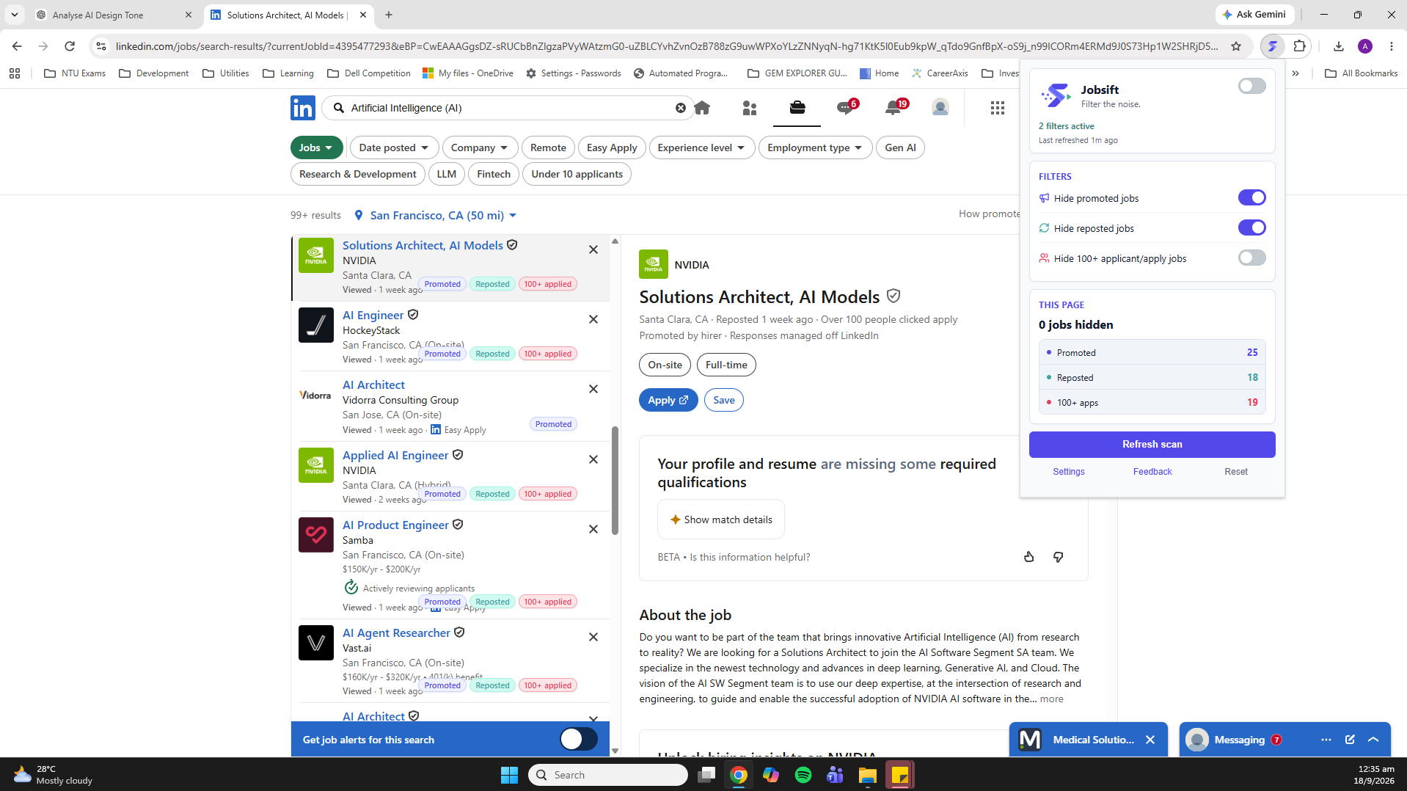The height and width of the screenshot is (791, 1407).
Task: Expand Experience level dropdown
Action: point(702,147)
